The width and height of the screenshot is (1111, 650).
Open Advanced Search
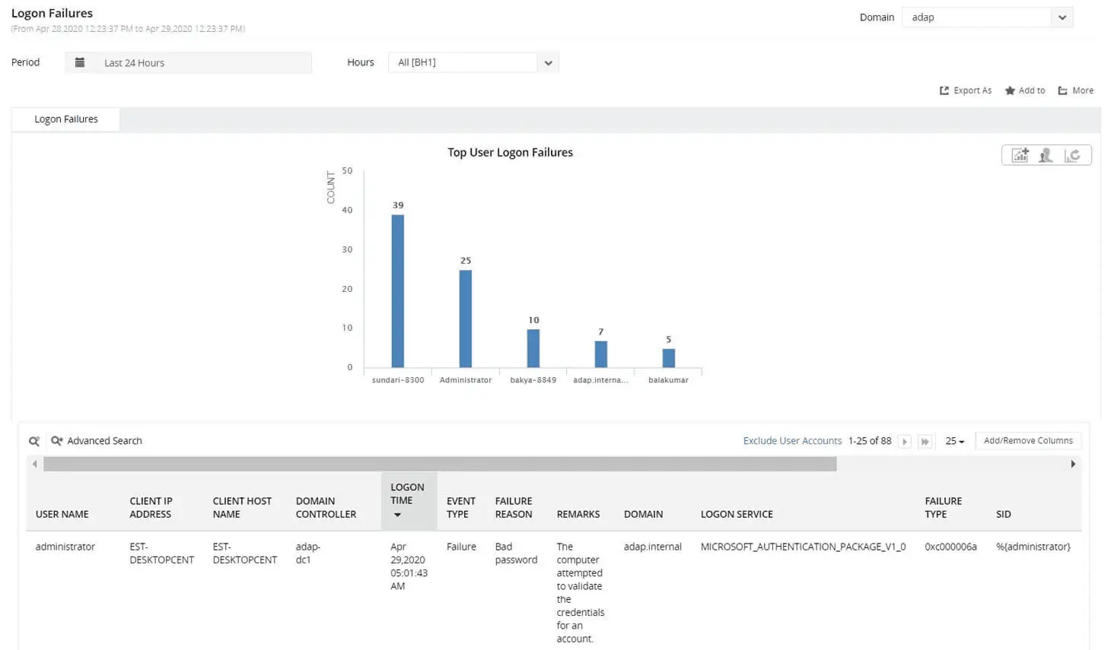(103, 441)
